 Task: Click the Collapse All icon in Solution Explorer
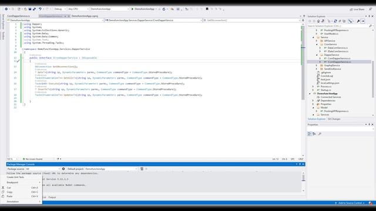point(340,21)
